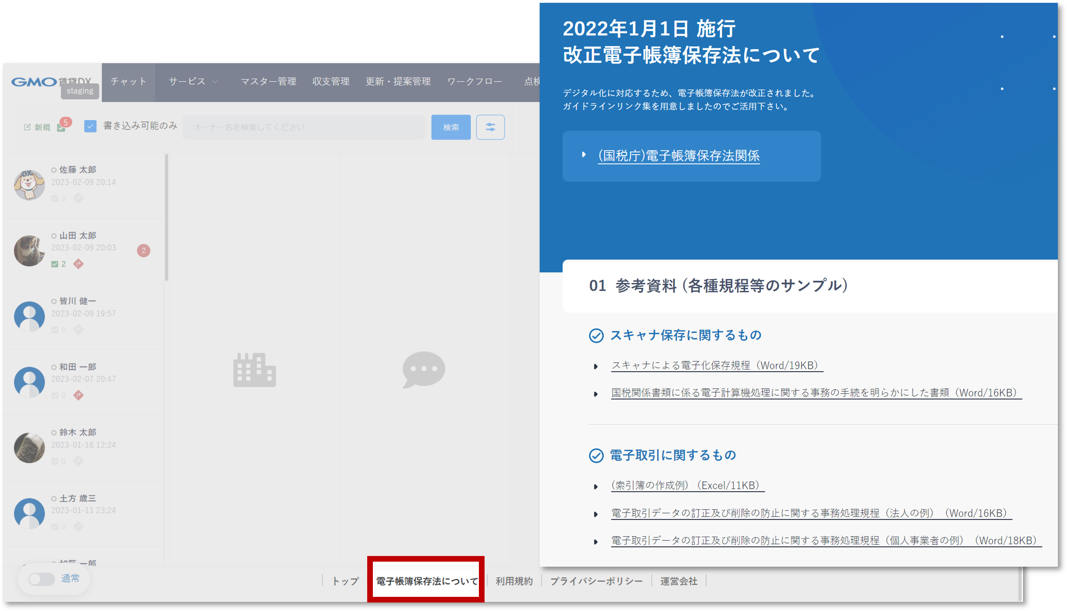Click the chat list scrollbar
Viewport: 1067px width, 611px height.
tap(167, 217)
